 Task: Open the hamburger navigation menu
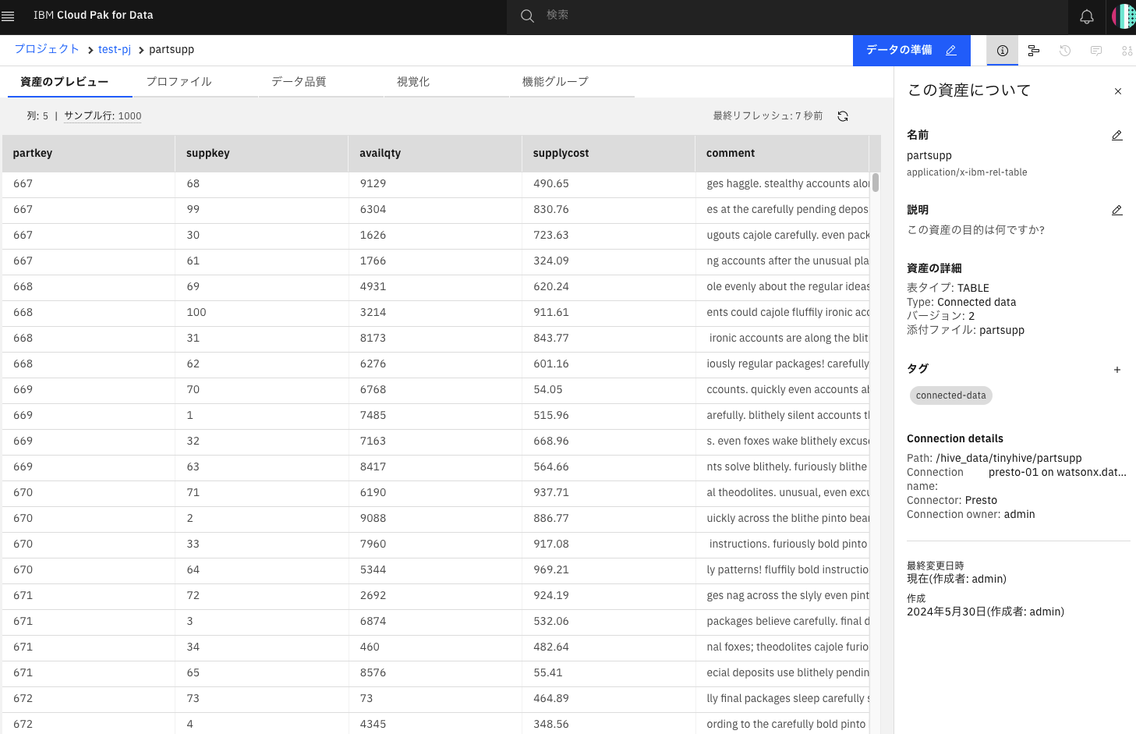pyautogui.click(x=9, y=16)
